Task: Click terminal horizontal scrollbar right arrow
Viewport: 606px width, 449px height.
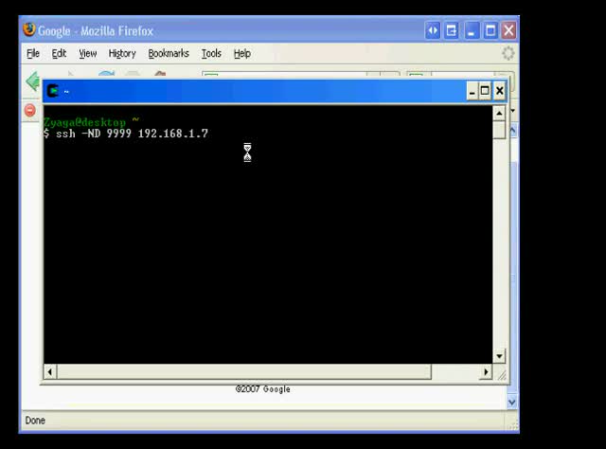Action: point(486,372)
